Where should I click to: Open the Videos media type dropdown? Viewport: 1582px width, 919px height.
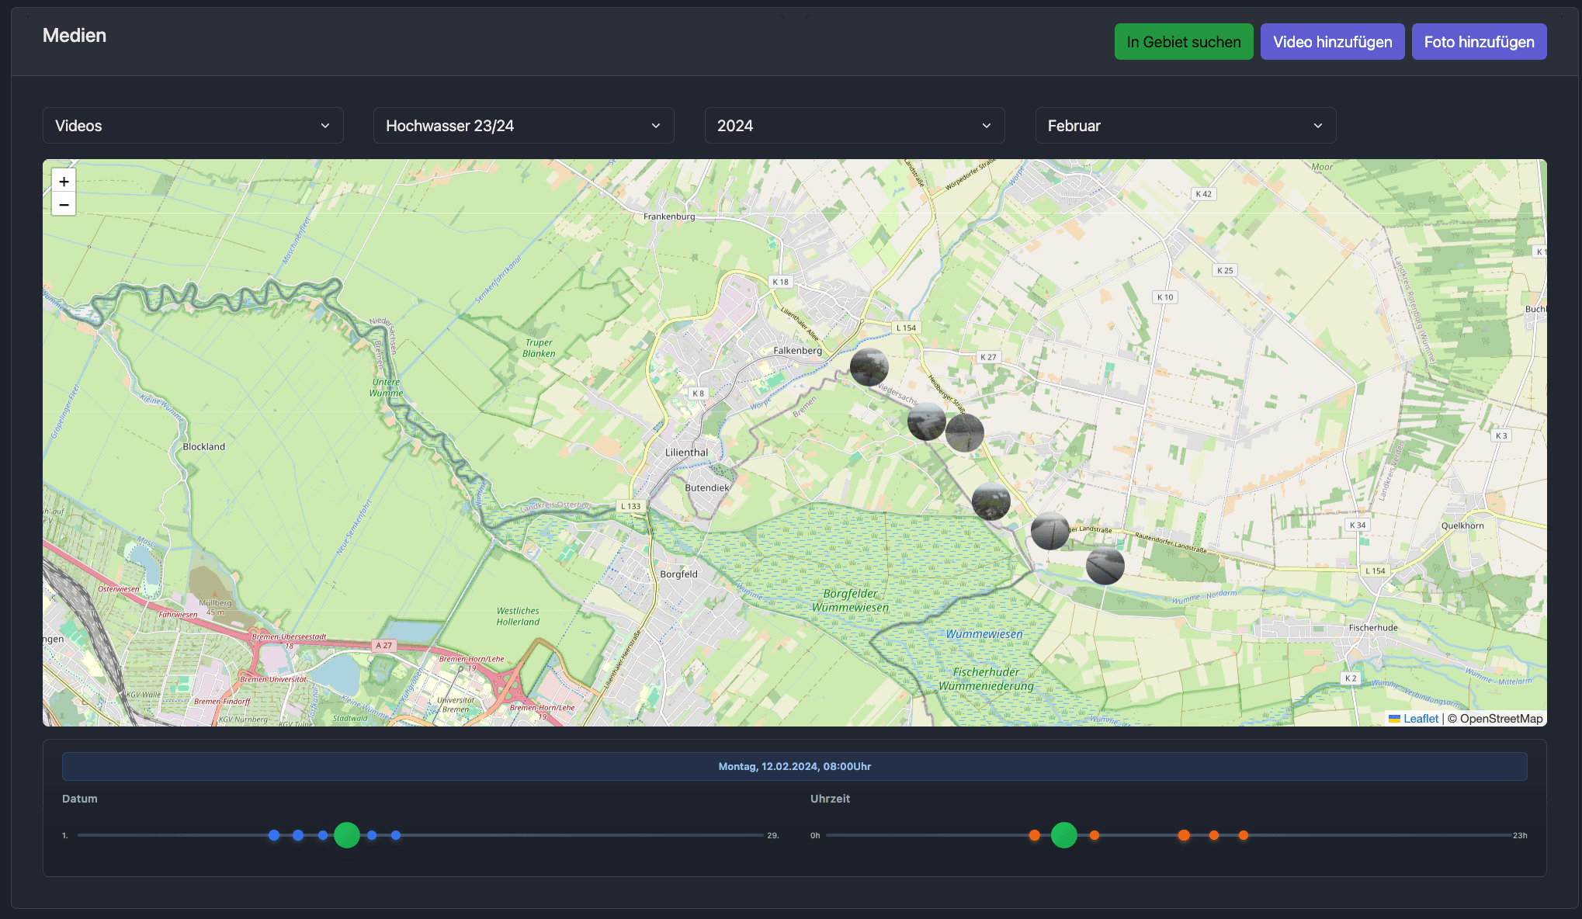point(193,126)
